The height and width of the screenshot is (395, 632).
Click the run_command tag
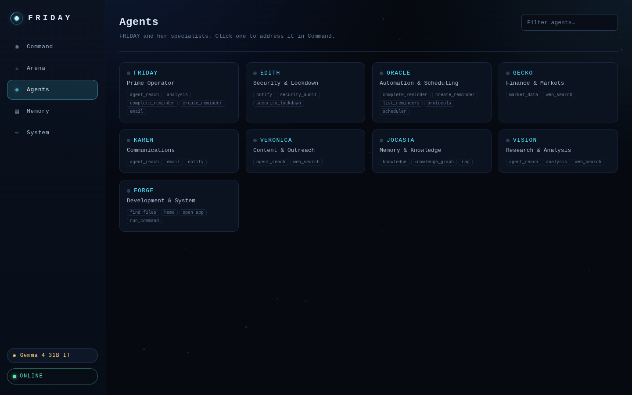[144, 221]
